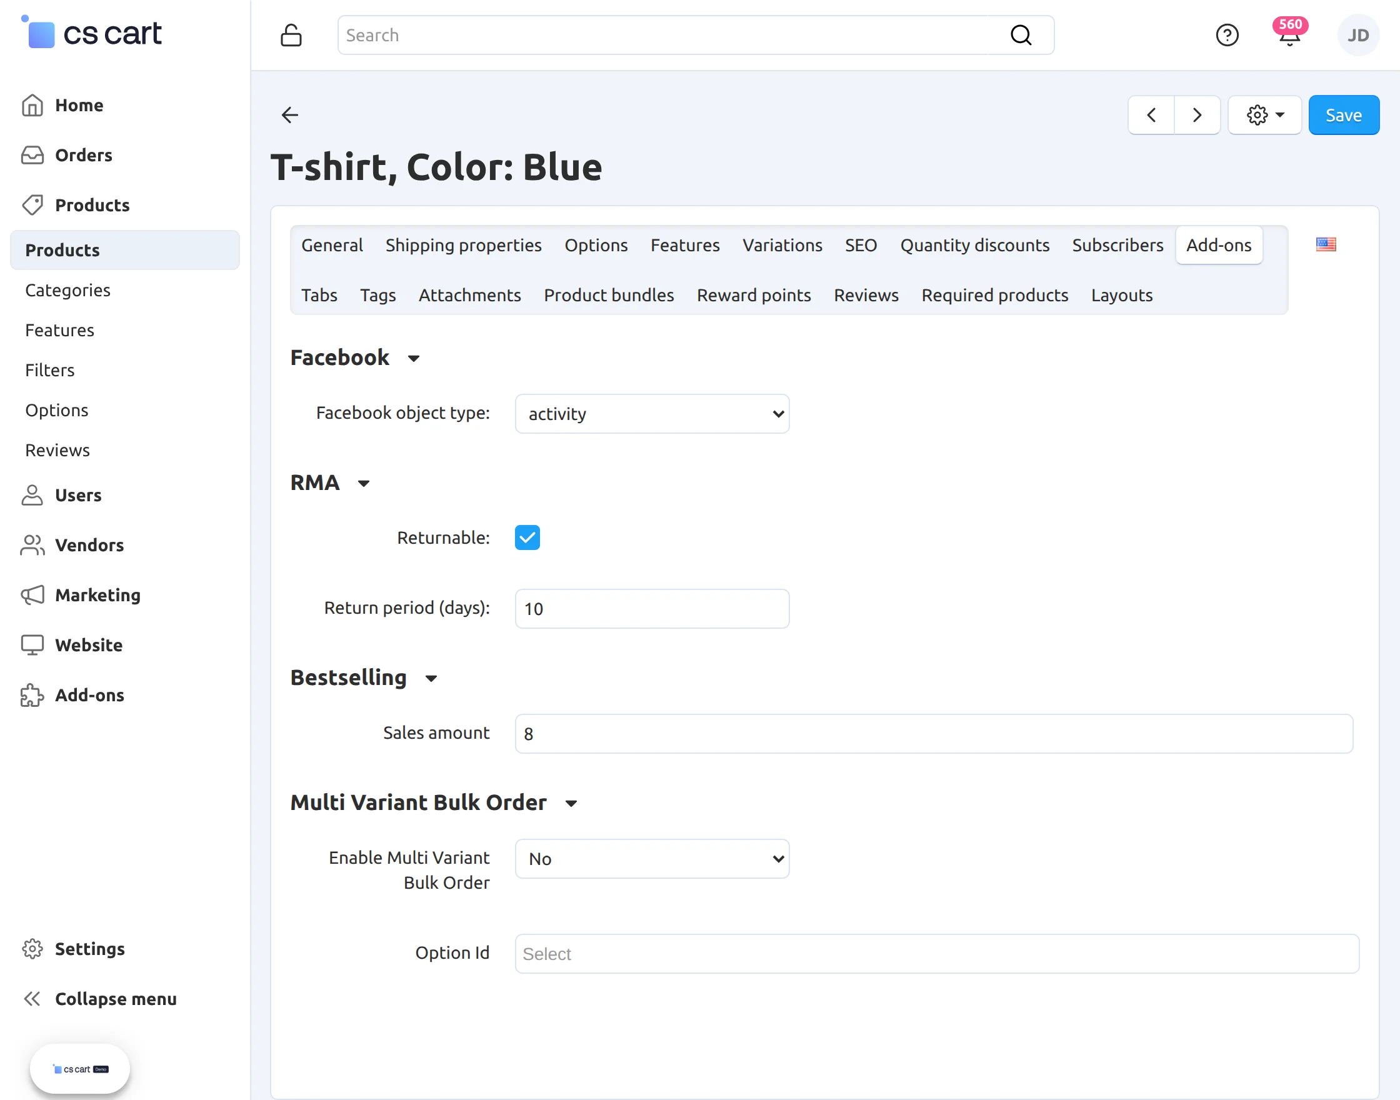Open the help question mark icon
Viewport: 1400px width, 1100px height.
(1227, 35)
